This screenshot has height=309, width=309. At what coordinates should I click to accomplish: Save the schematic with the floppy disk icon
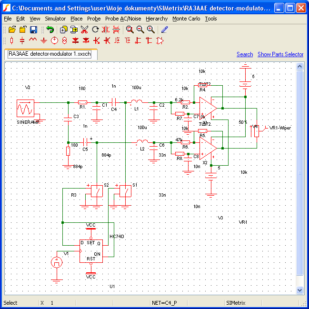(x=33, y=30)
